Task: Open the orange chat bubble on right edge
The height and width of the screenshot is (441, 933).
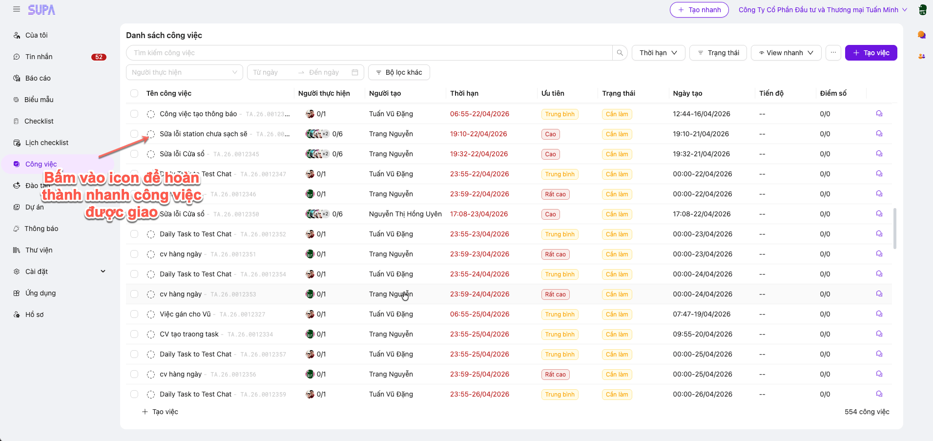Action: point(922,35)
